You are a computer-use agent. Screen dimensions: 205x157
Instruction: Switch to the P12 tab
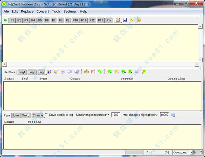tap(92, 20)
